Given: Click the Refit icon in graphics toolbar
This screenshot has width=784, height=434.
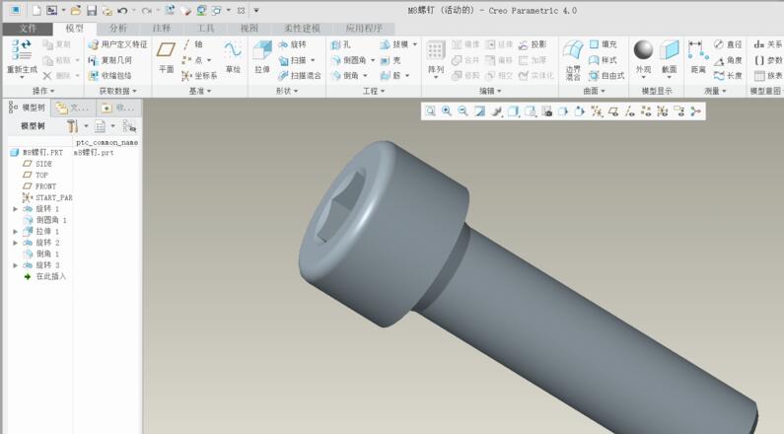Looking at the screenshot, I should point(430,111).
